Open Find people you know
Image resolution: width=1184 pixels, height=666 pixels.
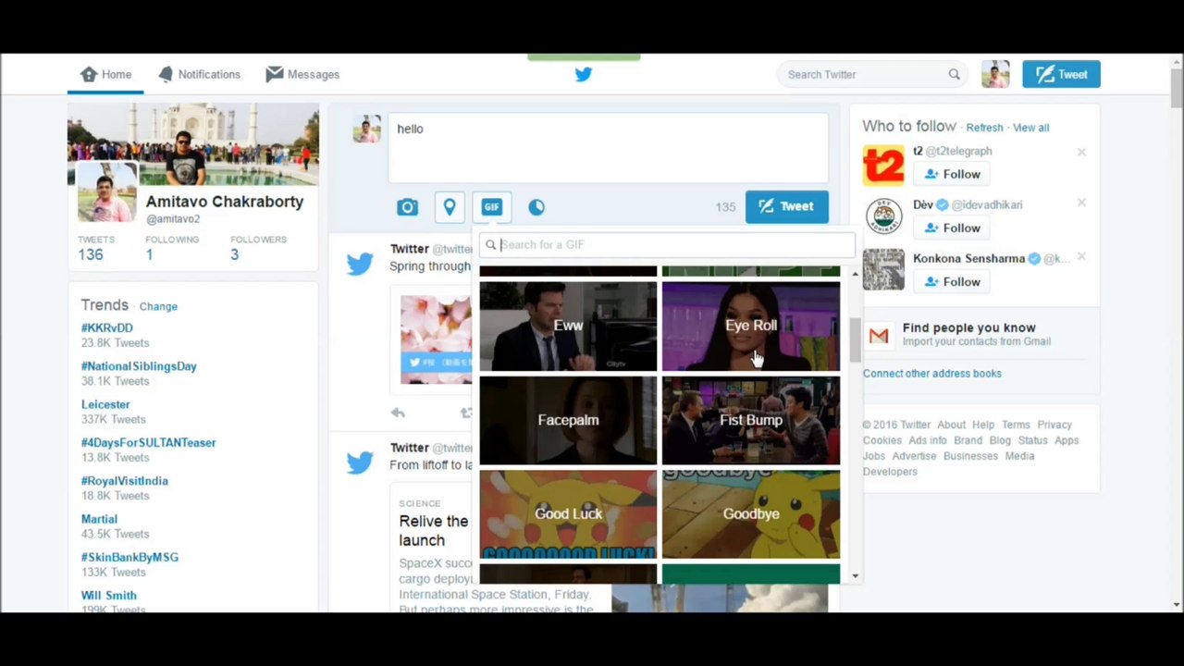pyautogui.click(x=968, y=327)
